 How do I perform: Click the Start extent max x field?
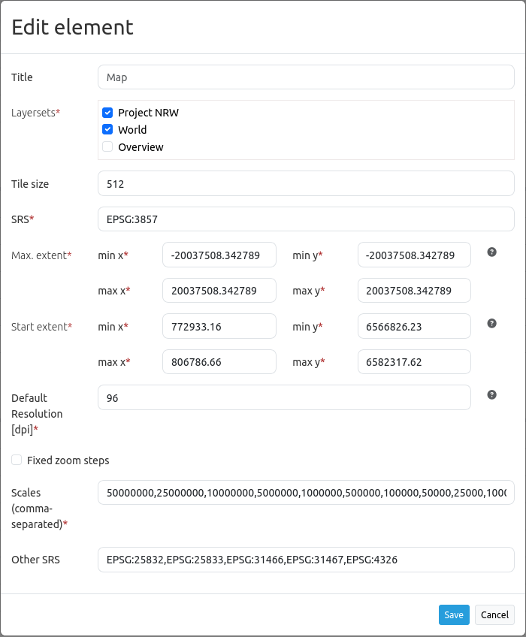(x=219, y=362)
